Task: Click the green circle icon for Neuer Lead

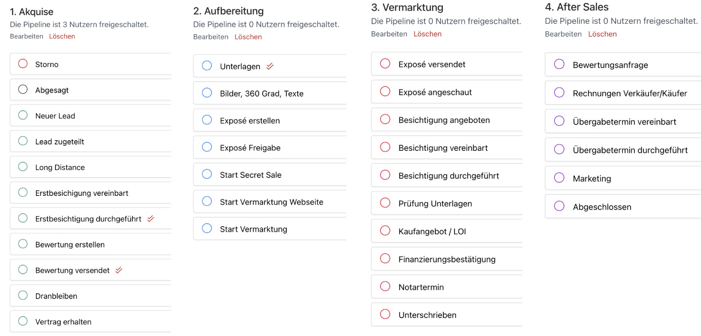Action: click(23, 115)
